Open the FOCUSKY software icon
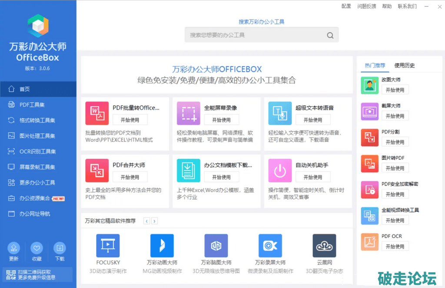Viewport: 445px width, 288px height. click(108, 246)
